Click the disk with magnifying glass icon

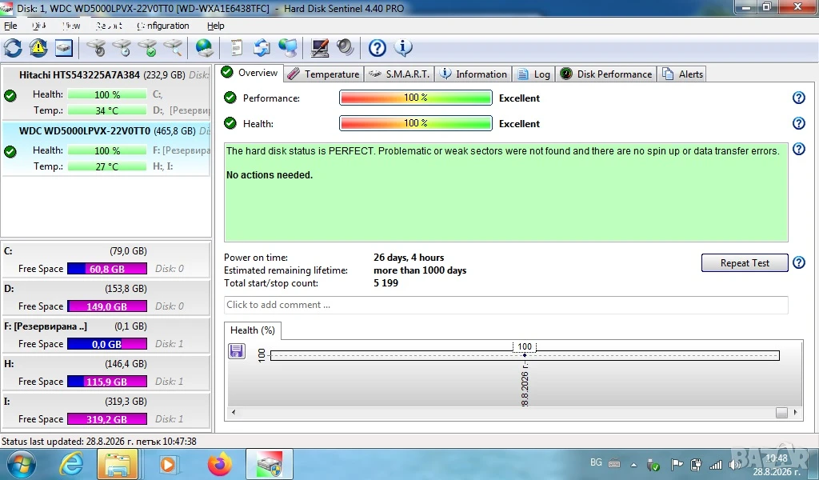[x=173, y=48]
